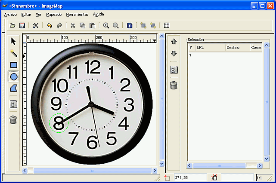Zoom out using the magnifier minus icon
This screenshot has height=183, width=276.
coord(115,26)
